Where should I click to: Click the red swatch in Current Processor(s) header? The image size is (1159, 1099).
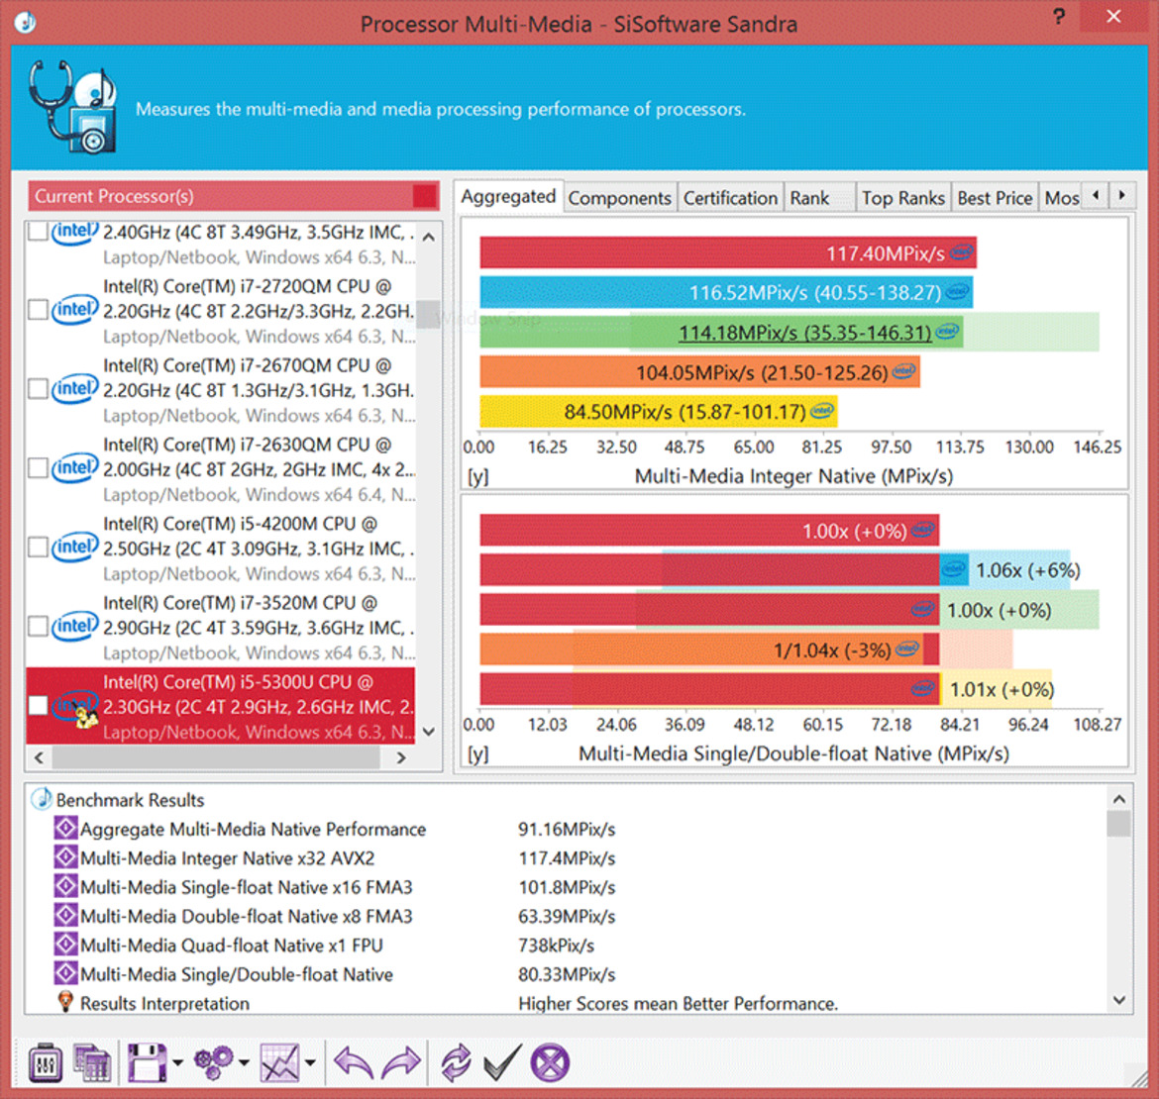pos(425,196)
